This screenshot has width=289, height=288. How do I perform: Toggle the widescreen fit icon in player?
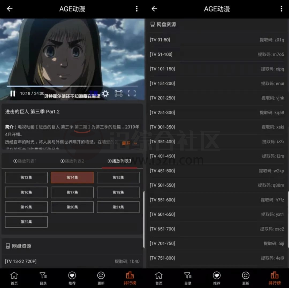pyautogui.click(x=118, y=93)
